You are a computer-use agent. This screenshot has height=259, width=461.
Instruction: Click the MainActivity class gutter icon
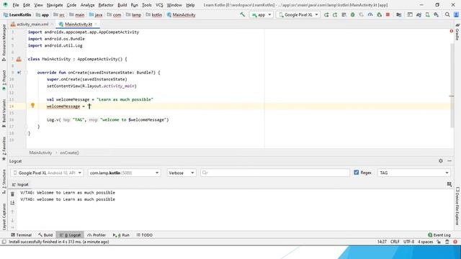[x=19, y=59]
